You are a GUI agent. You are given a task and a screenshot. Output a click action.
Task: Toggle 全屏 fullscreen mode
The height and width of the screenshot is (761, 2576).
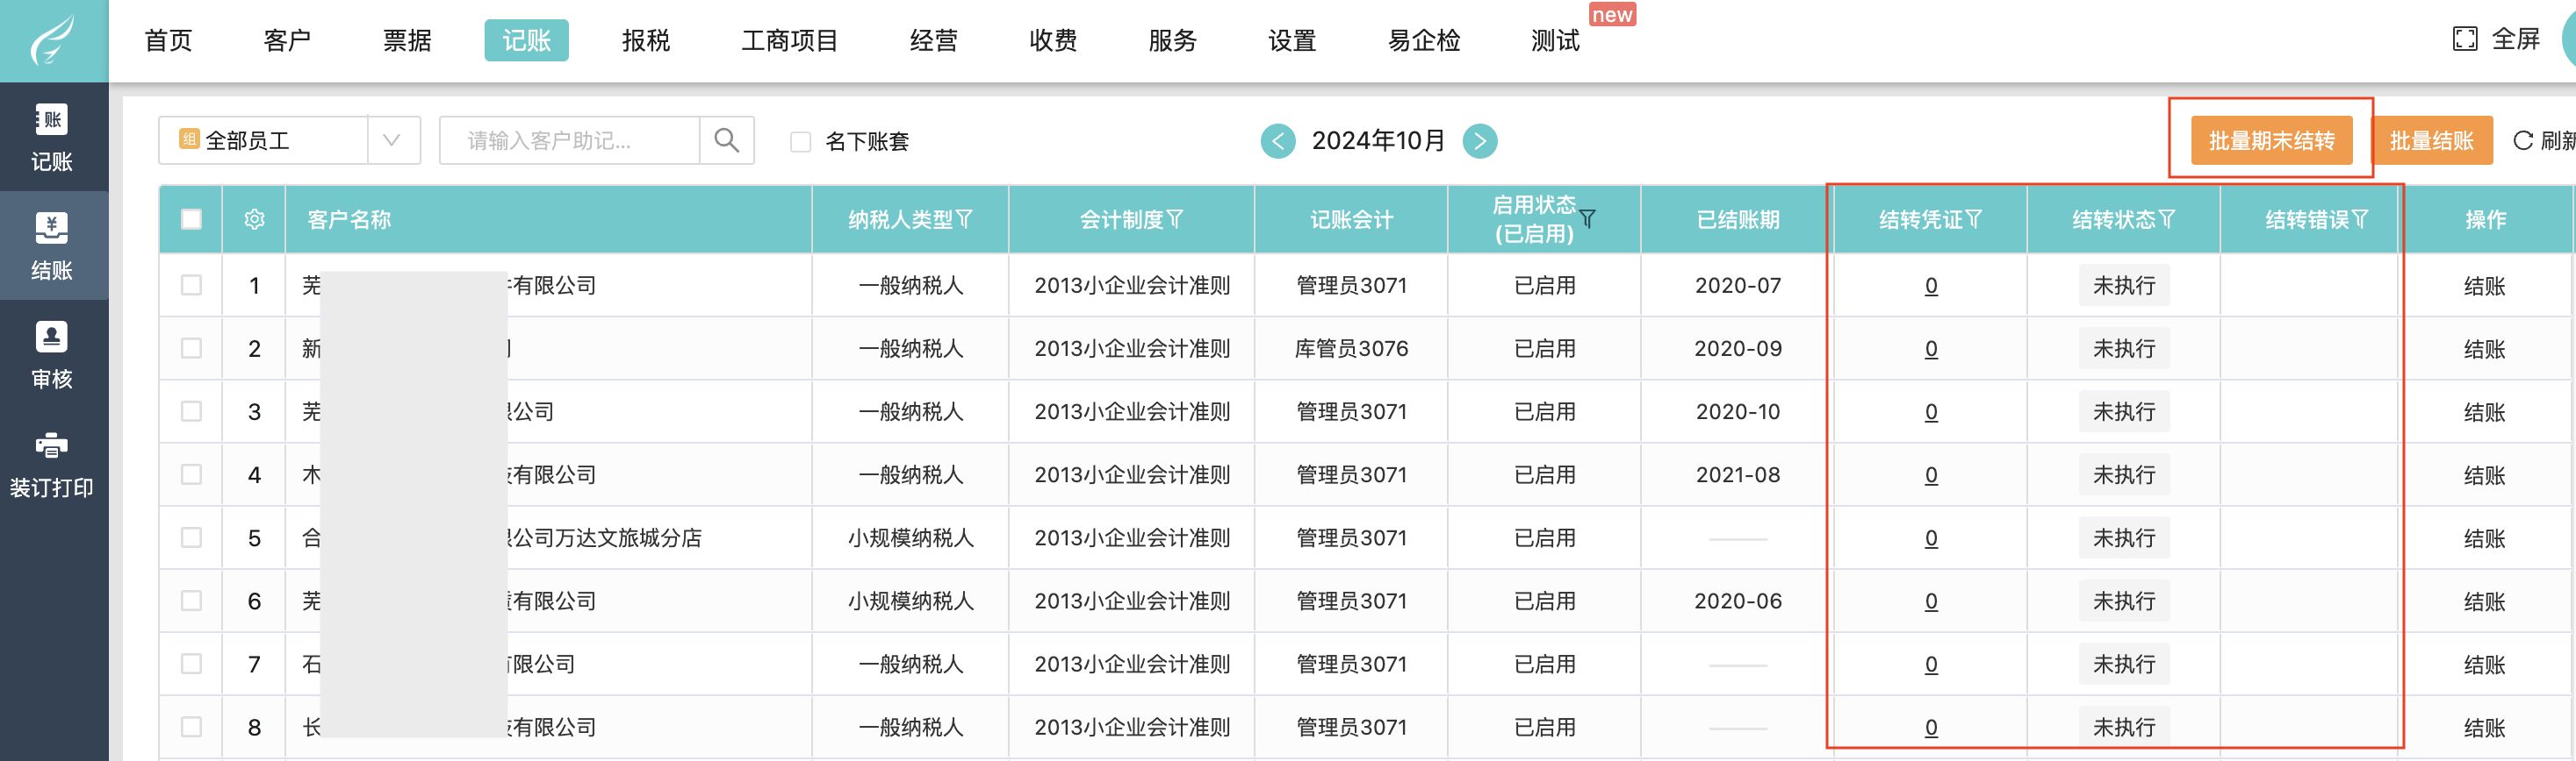point(2496,40)
